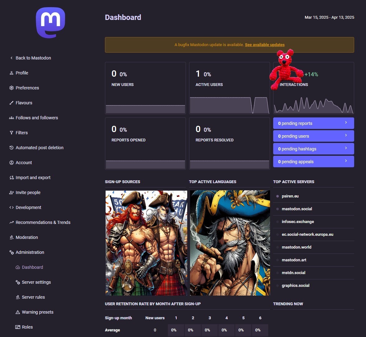Open the Moderation section
The image size is (366, 337).
[x=26, y=237]
